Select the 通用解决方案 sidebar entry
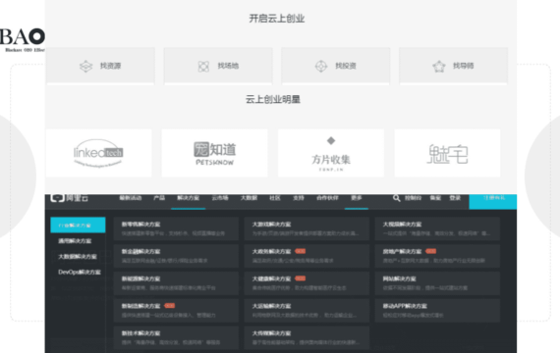560x353 pixels. coord(75,241)
